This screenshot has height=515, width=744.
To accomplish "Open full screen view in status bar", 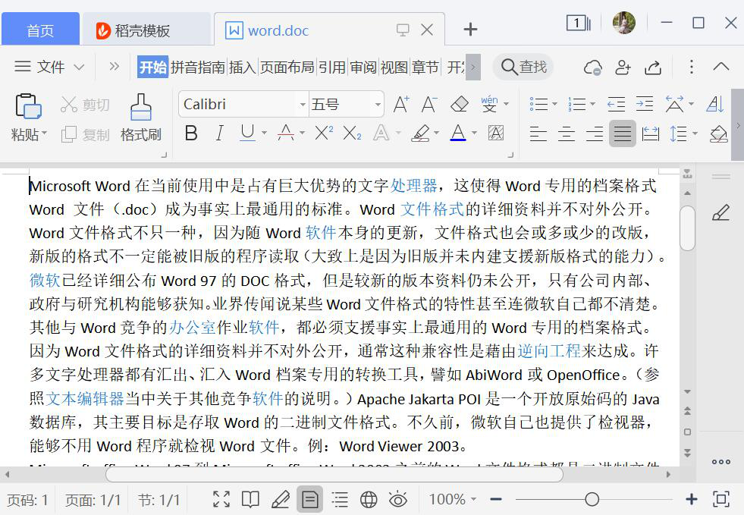I will [x=221, y=499].
